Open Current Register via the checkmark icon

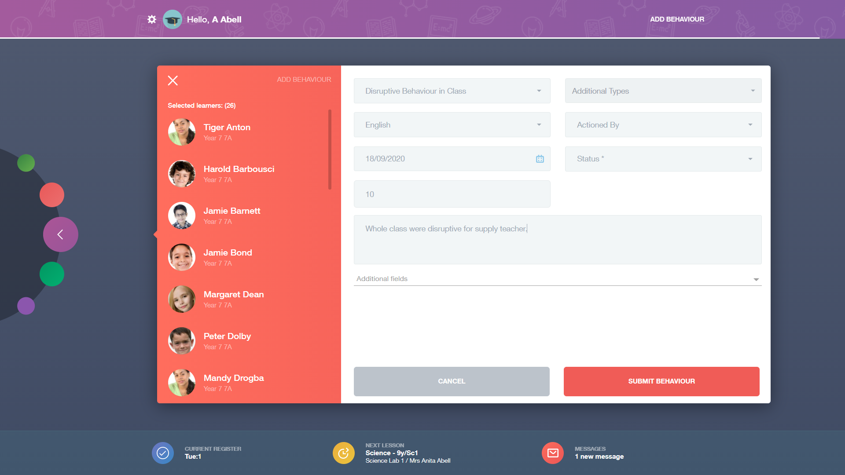click(x=163, y=453)
